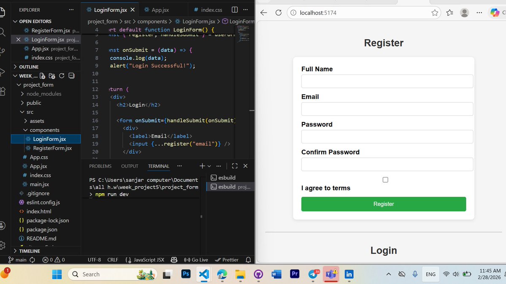Create a new terminal with the plus icon
Screen dimensions: 506x284
(x=202, y=166)
